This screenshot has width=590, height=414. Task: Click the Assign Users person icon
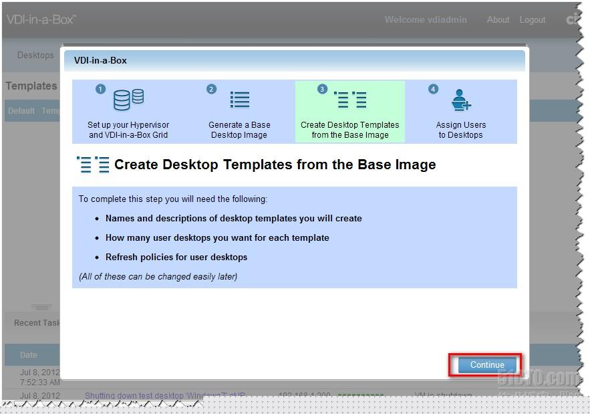point(461,100)
